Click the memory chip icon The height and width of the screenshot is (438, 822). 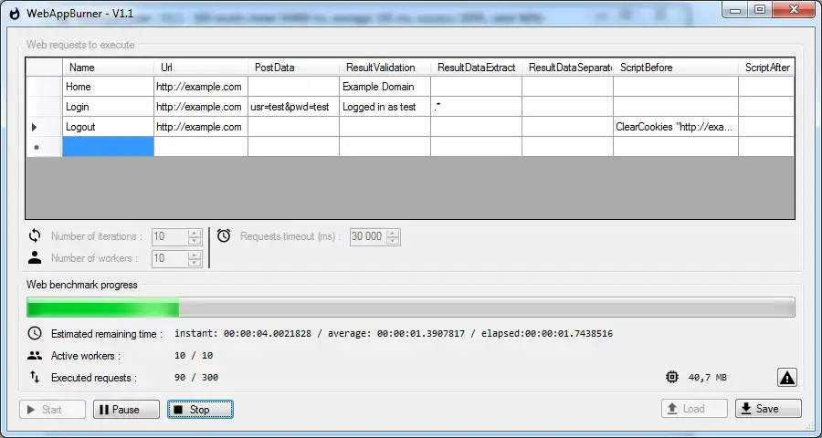pos(672,377)
